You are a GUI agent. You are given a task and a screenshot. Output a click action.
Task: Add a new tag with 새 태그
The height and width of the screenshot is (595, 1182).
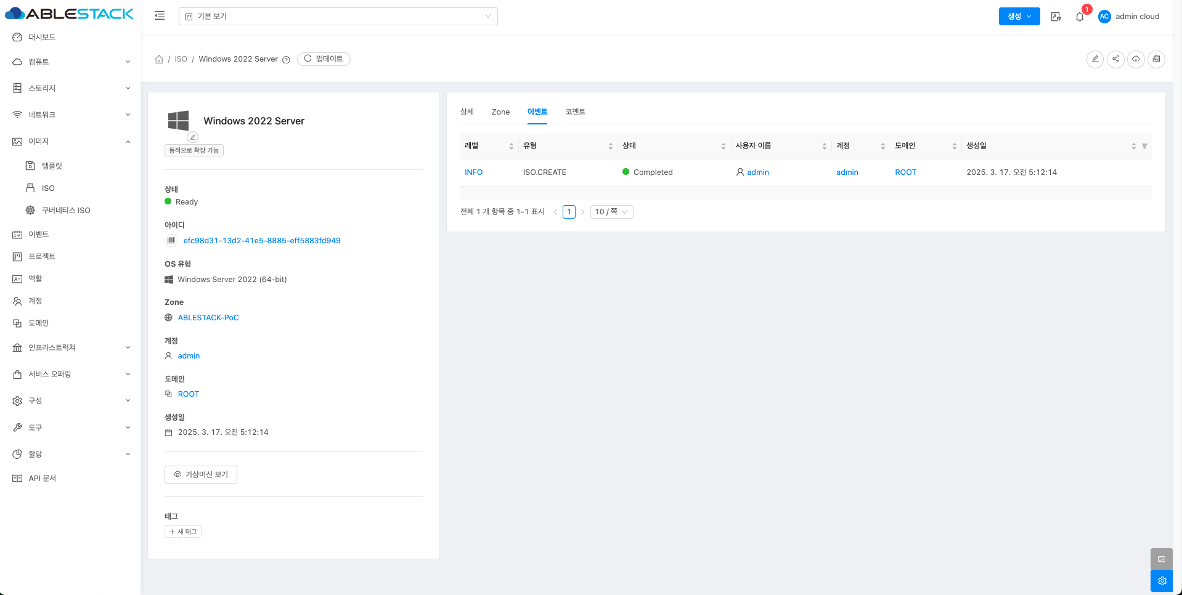pyautogui.click(x=183, y=532)
